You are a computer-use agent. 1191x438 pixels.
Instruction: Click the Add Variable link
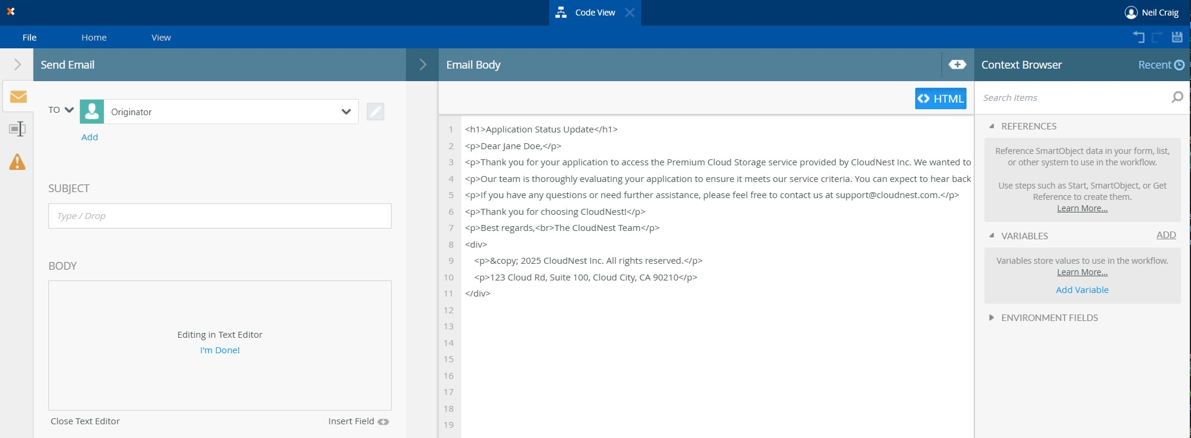point(1082,290)
